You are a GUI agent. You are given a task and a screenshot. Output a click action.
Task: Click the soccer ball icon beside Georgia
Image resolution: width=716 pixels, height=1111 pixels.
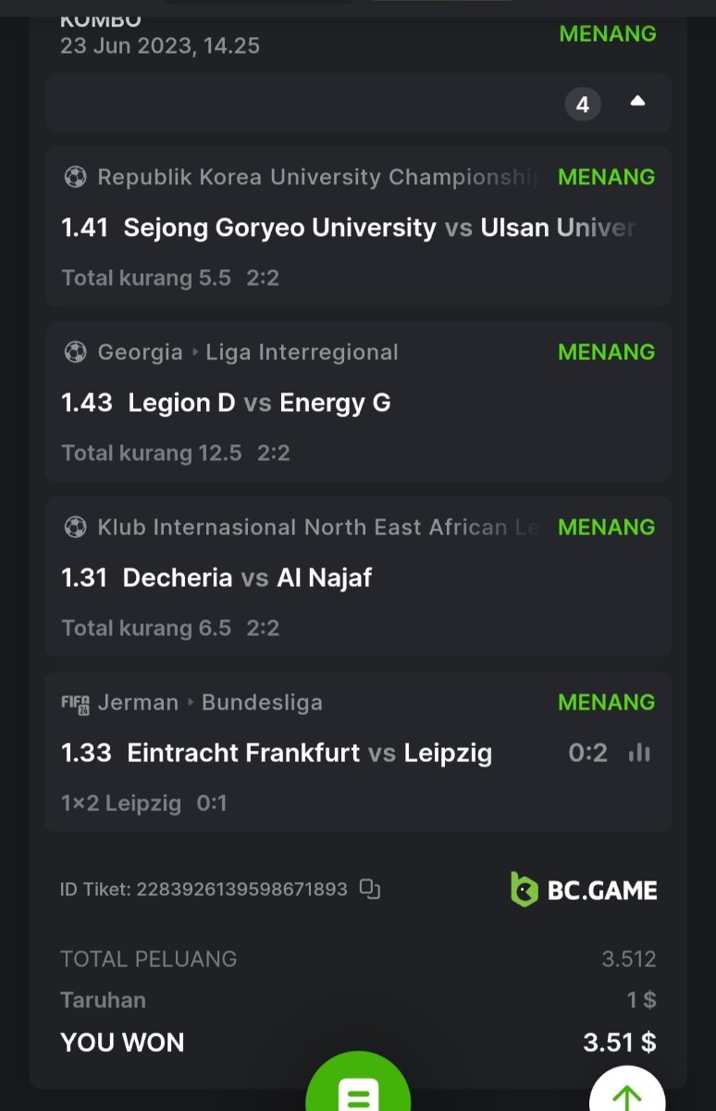pyautogui.click(x=75, y=352)
